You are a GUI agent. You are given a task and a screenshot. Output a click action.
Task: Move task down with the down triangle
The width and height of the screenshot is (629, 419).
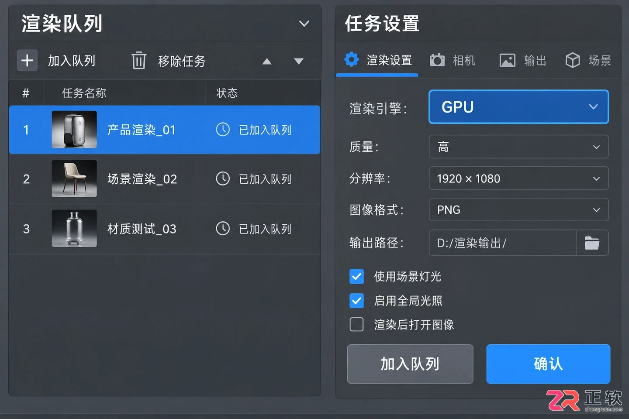click(299, 62)
